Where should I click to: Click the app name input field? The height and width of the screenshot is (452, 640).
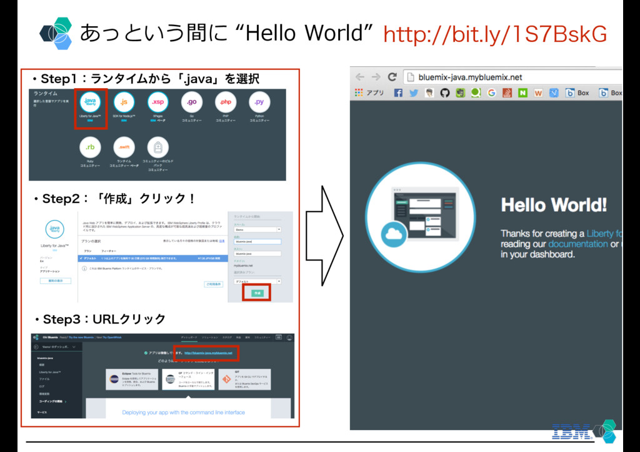(257, 242)
